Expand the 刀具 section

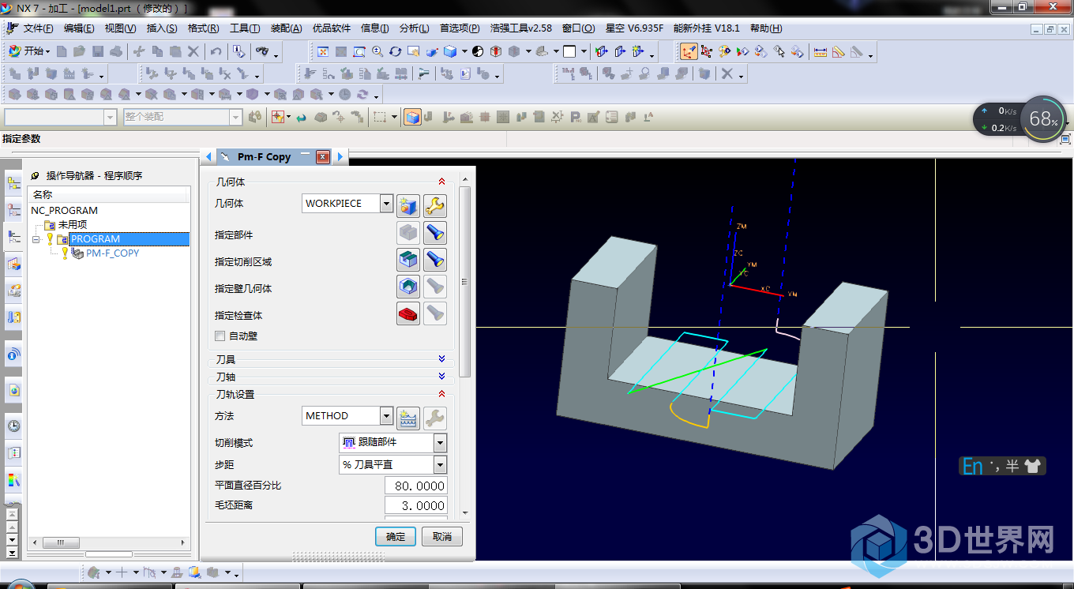[441, 359]
